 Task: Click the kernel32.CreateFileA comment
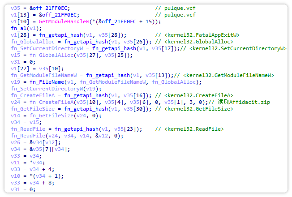pyautogui.click(x=194, y=95)
